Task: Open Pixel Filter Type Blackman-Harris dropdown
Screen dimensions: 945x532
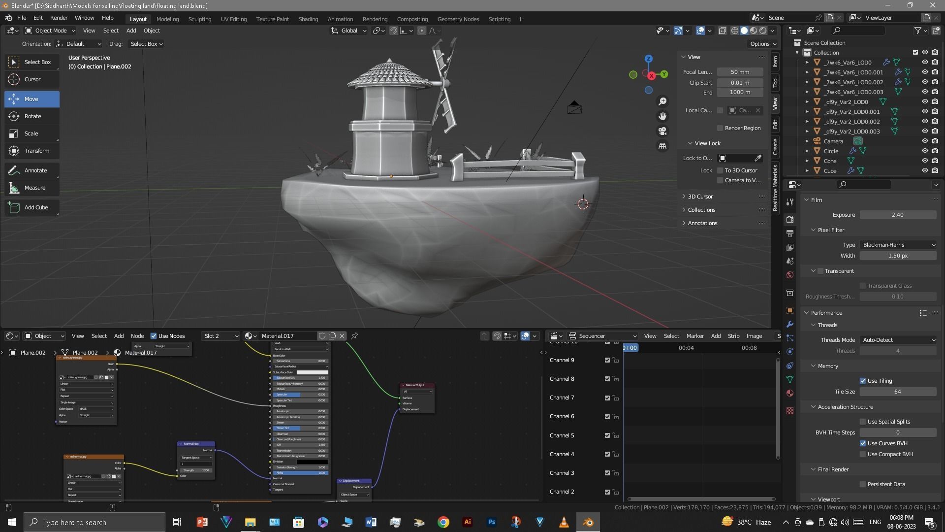Action: [898, 245]
